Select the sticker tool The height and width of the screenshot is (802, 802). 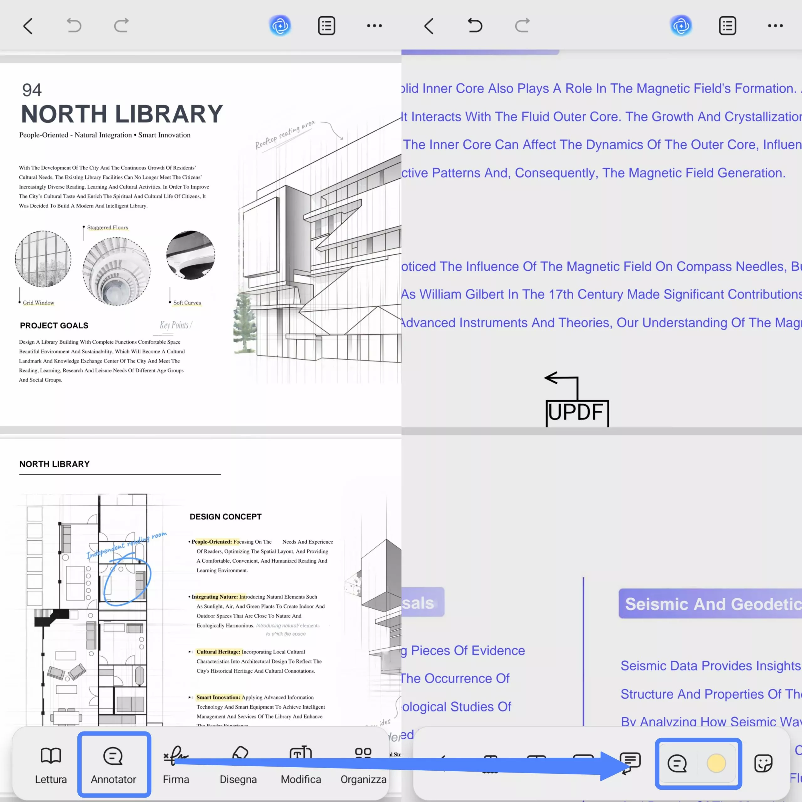pos(763,763)
